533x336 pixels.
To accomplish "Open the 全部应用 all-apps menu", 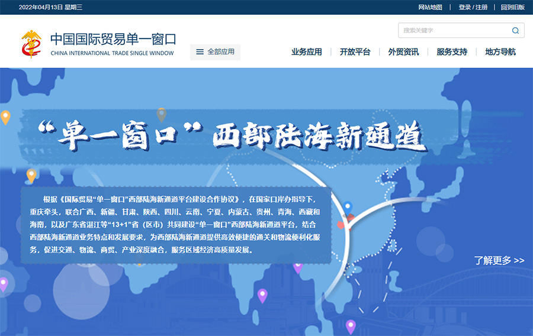I will (x=215, y=52).
